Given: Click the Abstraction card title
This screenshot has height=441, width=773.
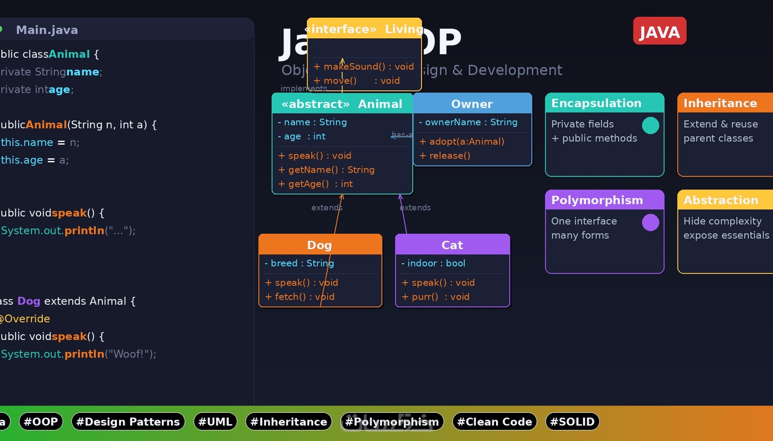Looking at the screenshot, I should pos(721,200).
